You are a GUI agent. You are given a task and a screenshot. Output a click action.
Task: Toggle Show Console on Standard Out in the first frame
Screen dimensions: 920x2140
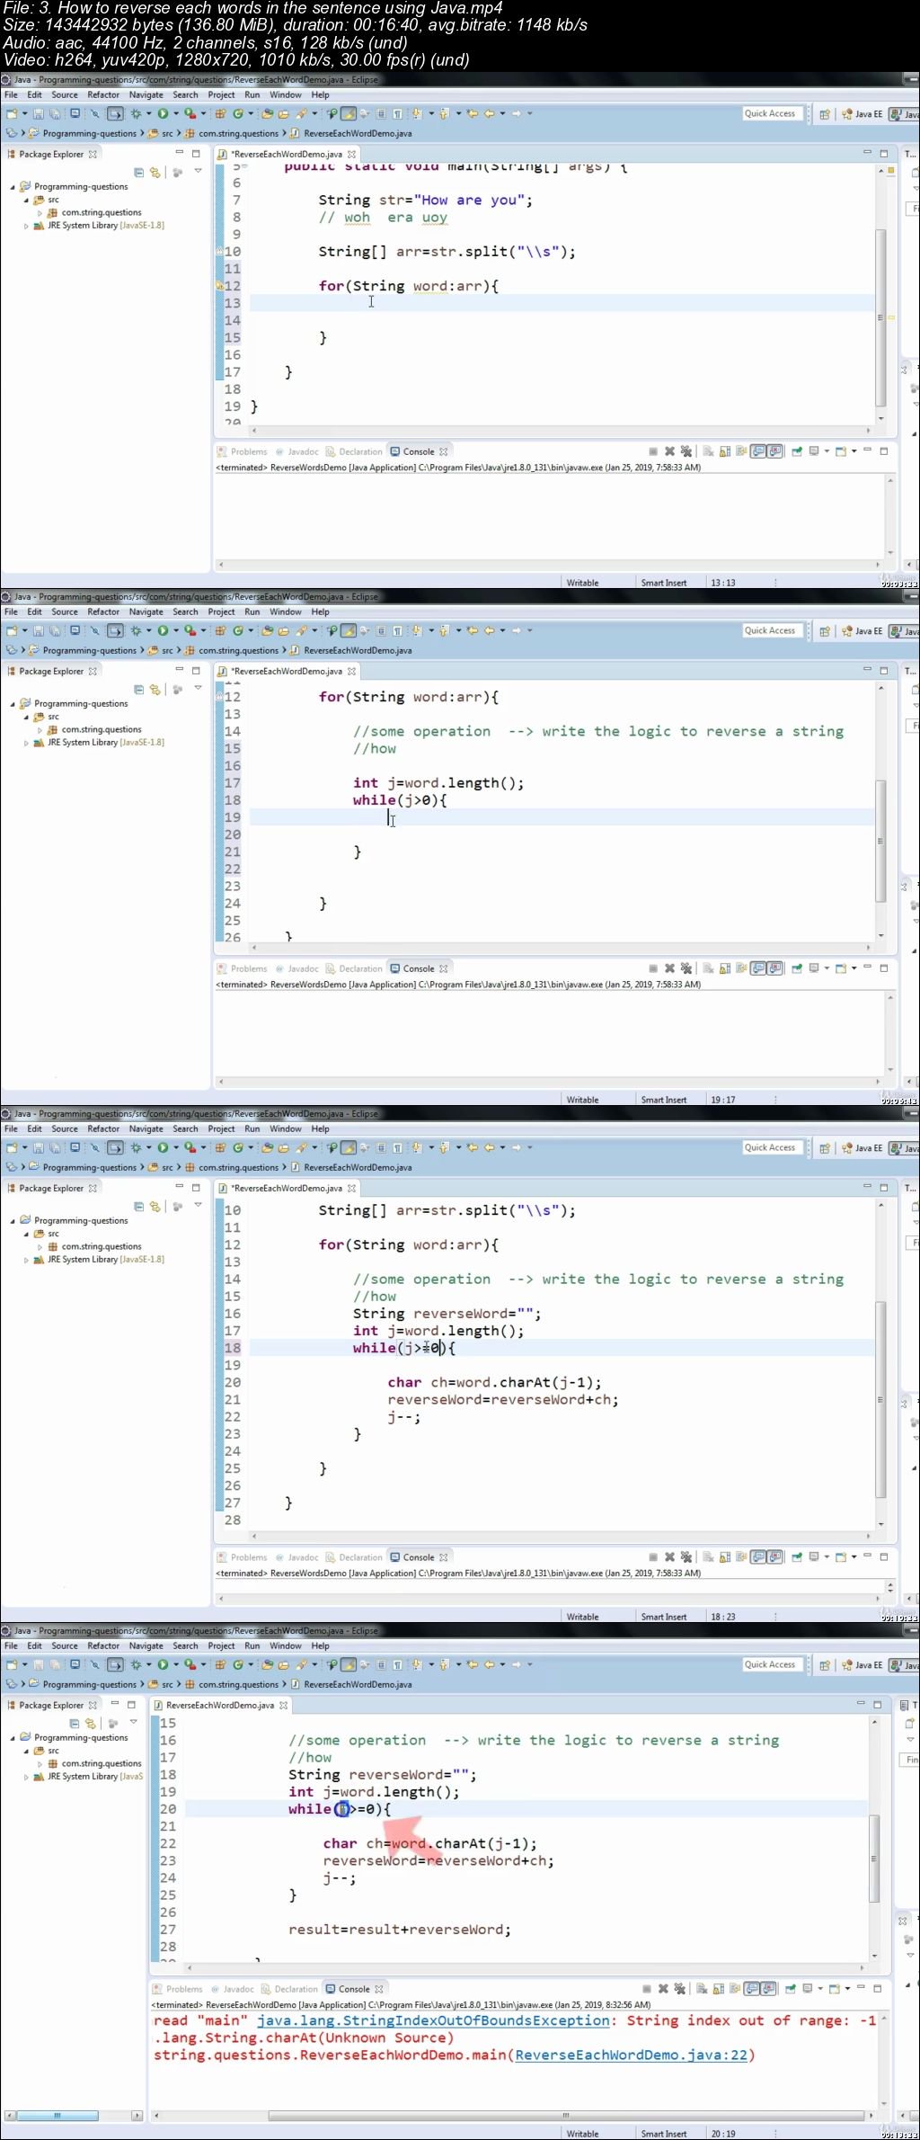tap(757, 451)
